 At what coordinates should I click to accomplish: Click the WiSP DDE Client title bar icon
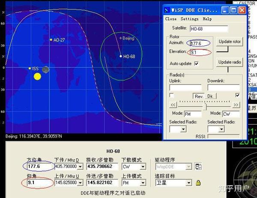click(167, 10)
